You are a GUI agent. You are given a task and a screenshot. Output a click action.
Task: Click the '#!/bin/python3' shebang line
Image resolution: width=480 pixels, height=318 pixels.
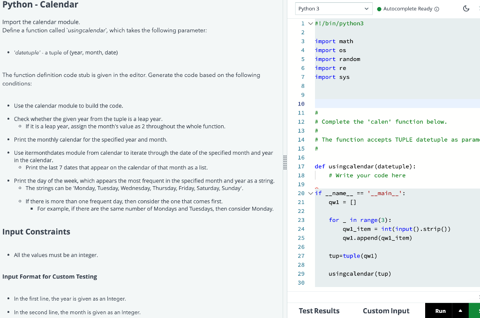pos(339,23)
